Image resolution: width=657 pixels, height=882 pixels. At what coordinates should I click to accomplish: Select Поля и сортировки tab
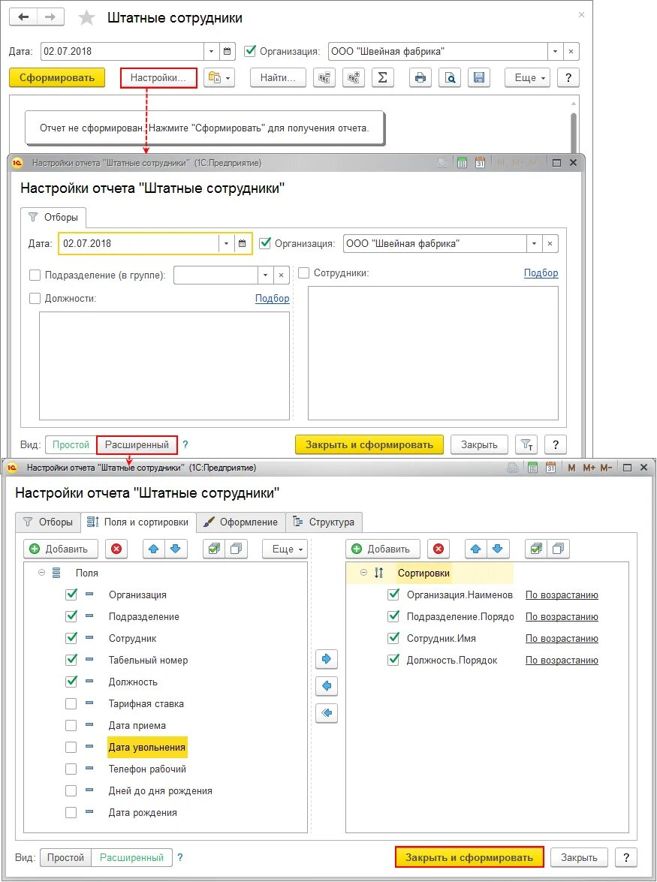[138, 522]
